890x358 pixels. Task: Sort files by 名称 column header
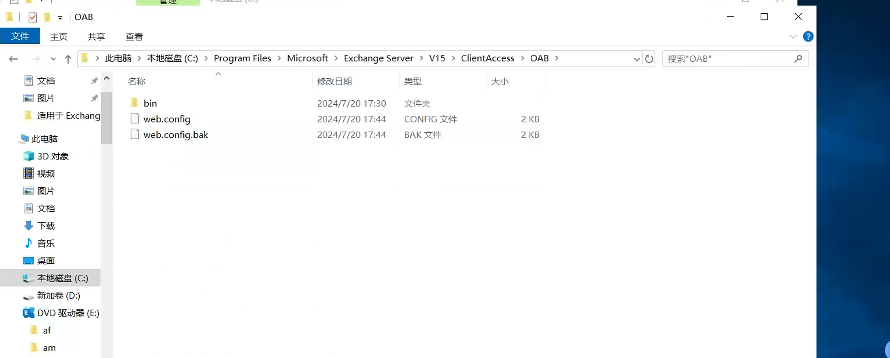136,81
